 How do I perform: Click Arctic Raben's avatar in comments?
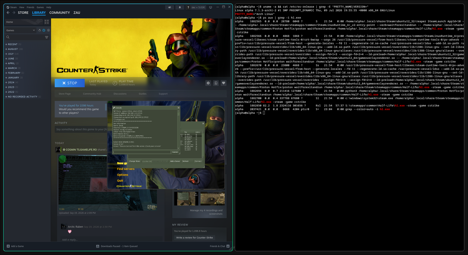tap(64, 226)
